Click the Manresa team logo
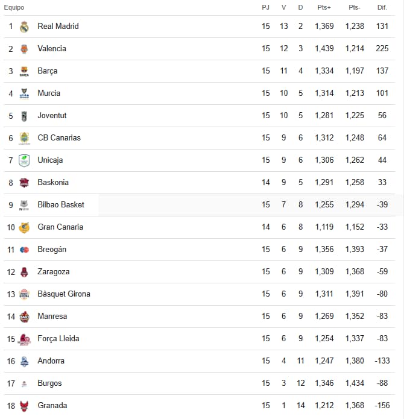The height and width of the screenshot is (419, 404). [24, 317]
